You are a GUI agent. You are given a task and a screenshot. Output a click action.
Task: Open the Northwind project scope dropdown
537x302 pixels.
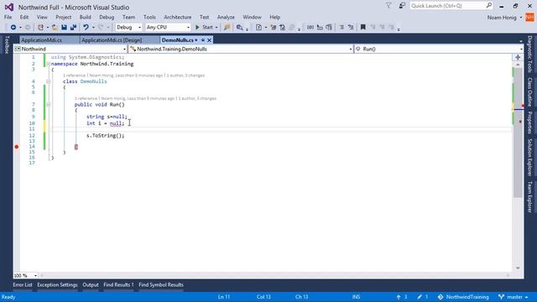click(70, 49)
